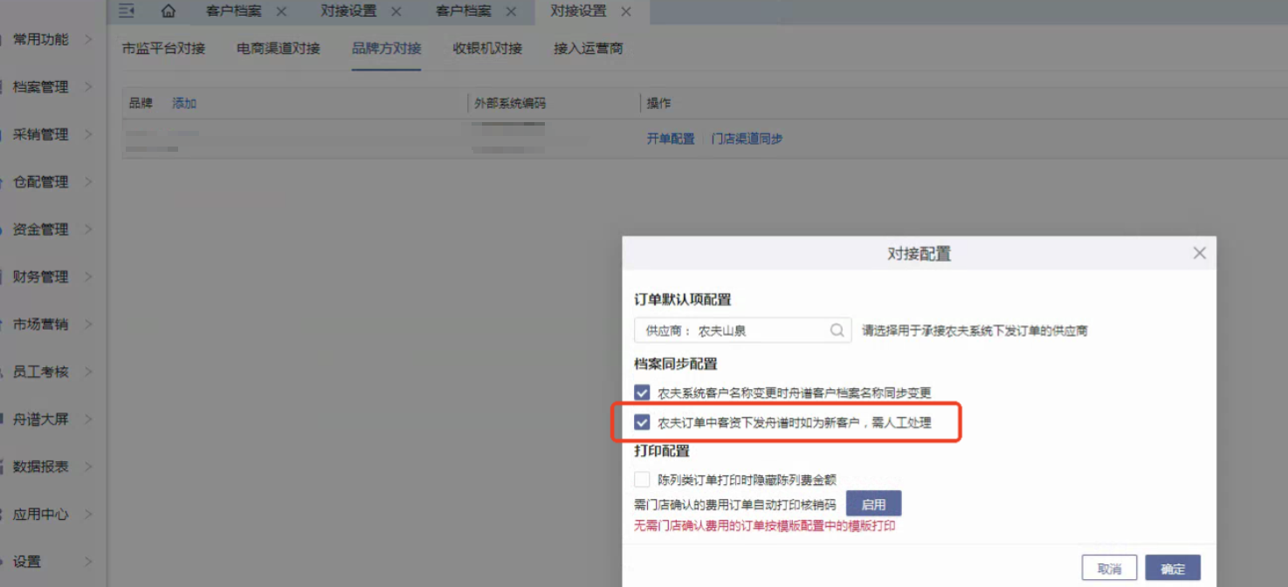Click the home icon tab

tap(169, 11)
